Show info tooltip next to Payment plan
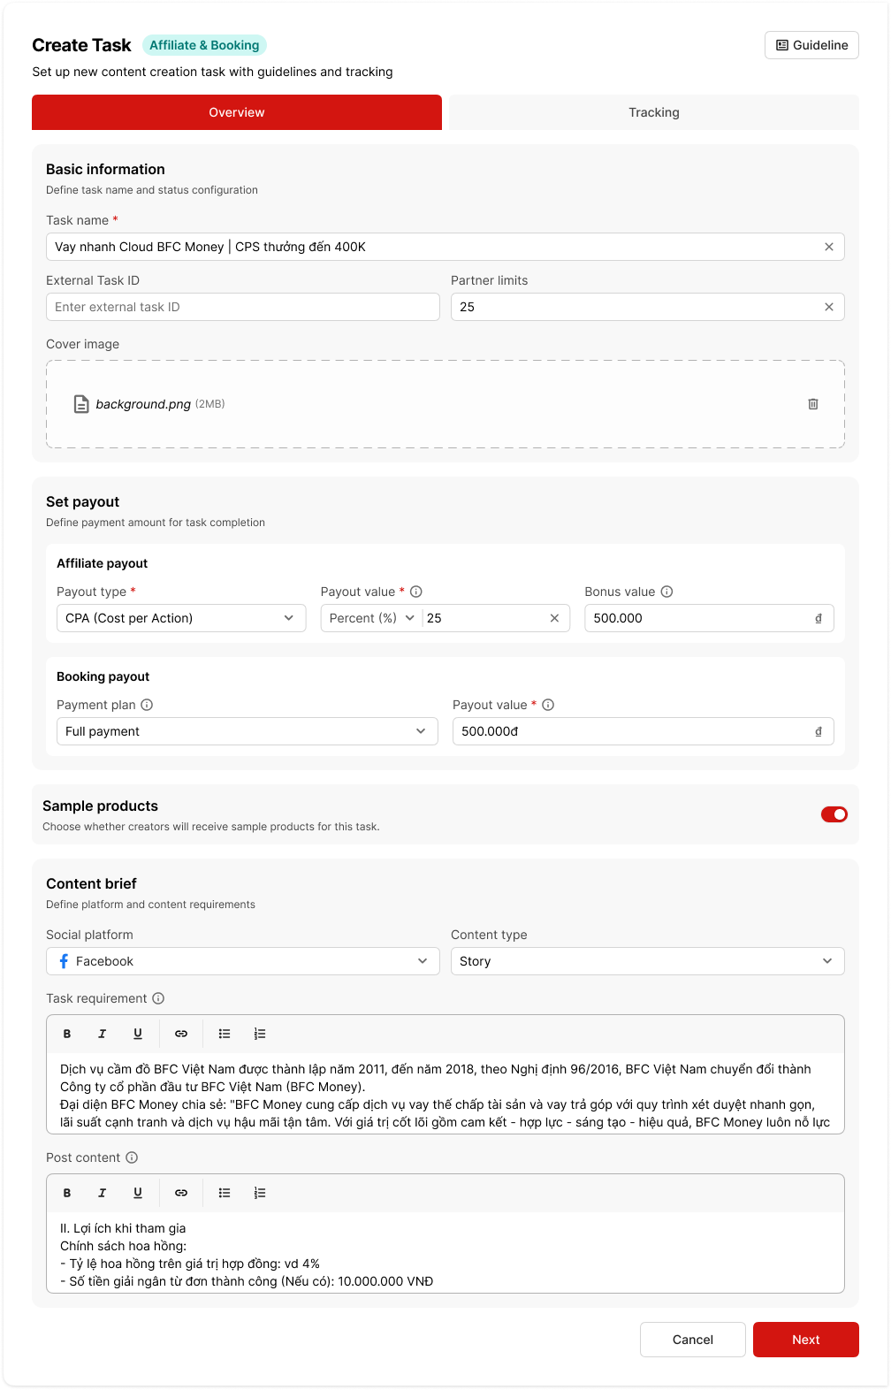 [147, 705]
